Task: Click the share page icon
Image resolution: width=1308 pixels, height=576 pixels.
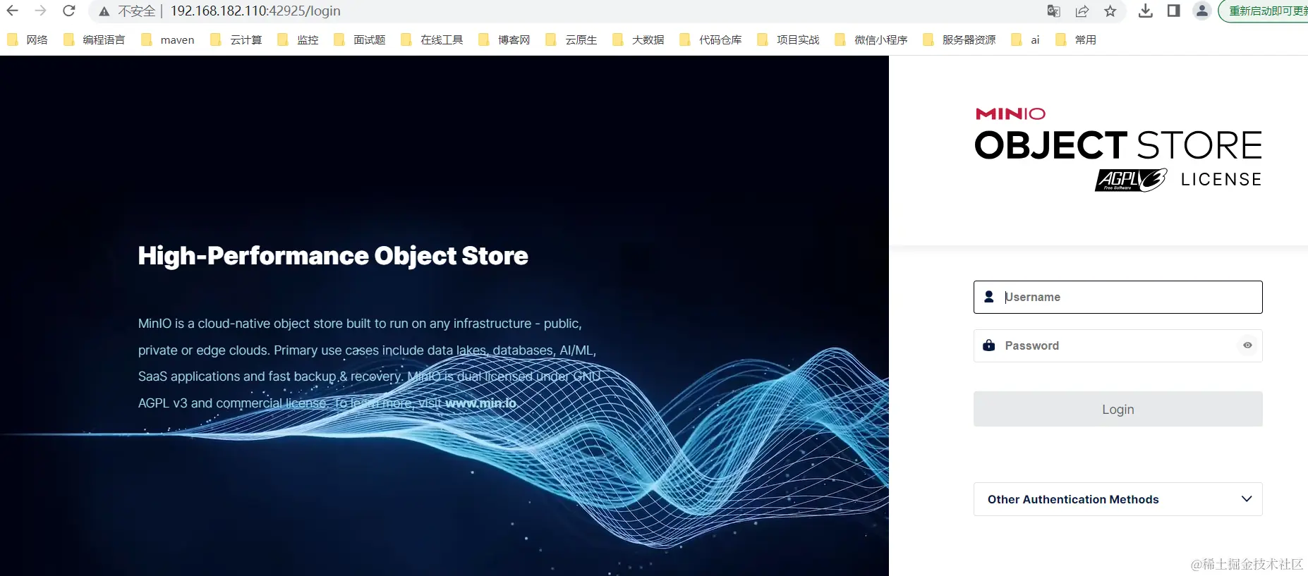Action: tap(1082, 11)
